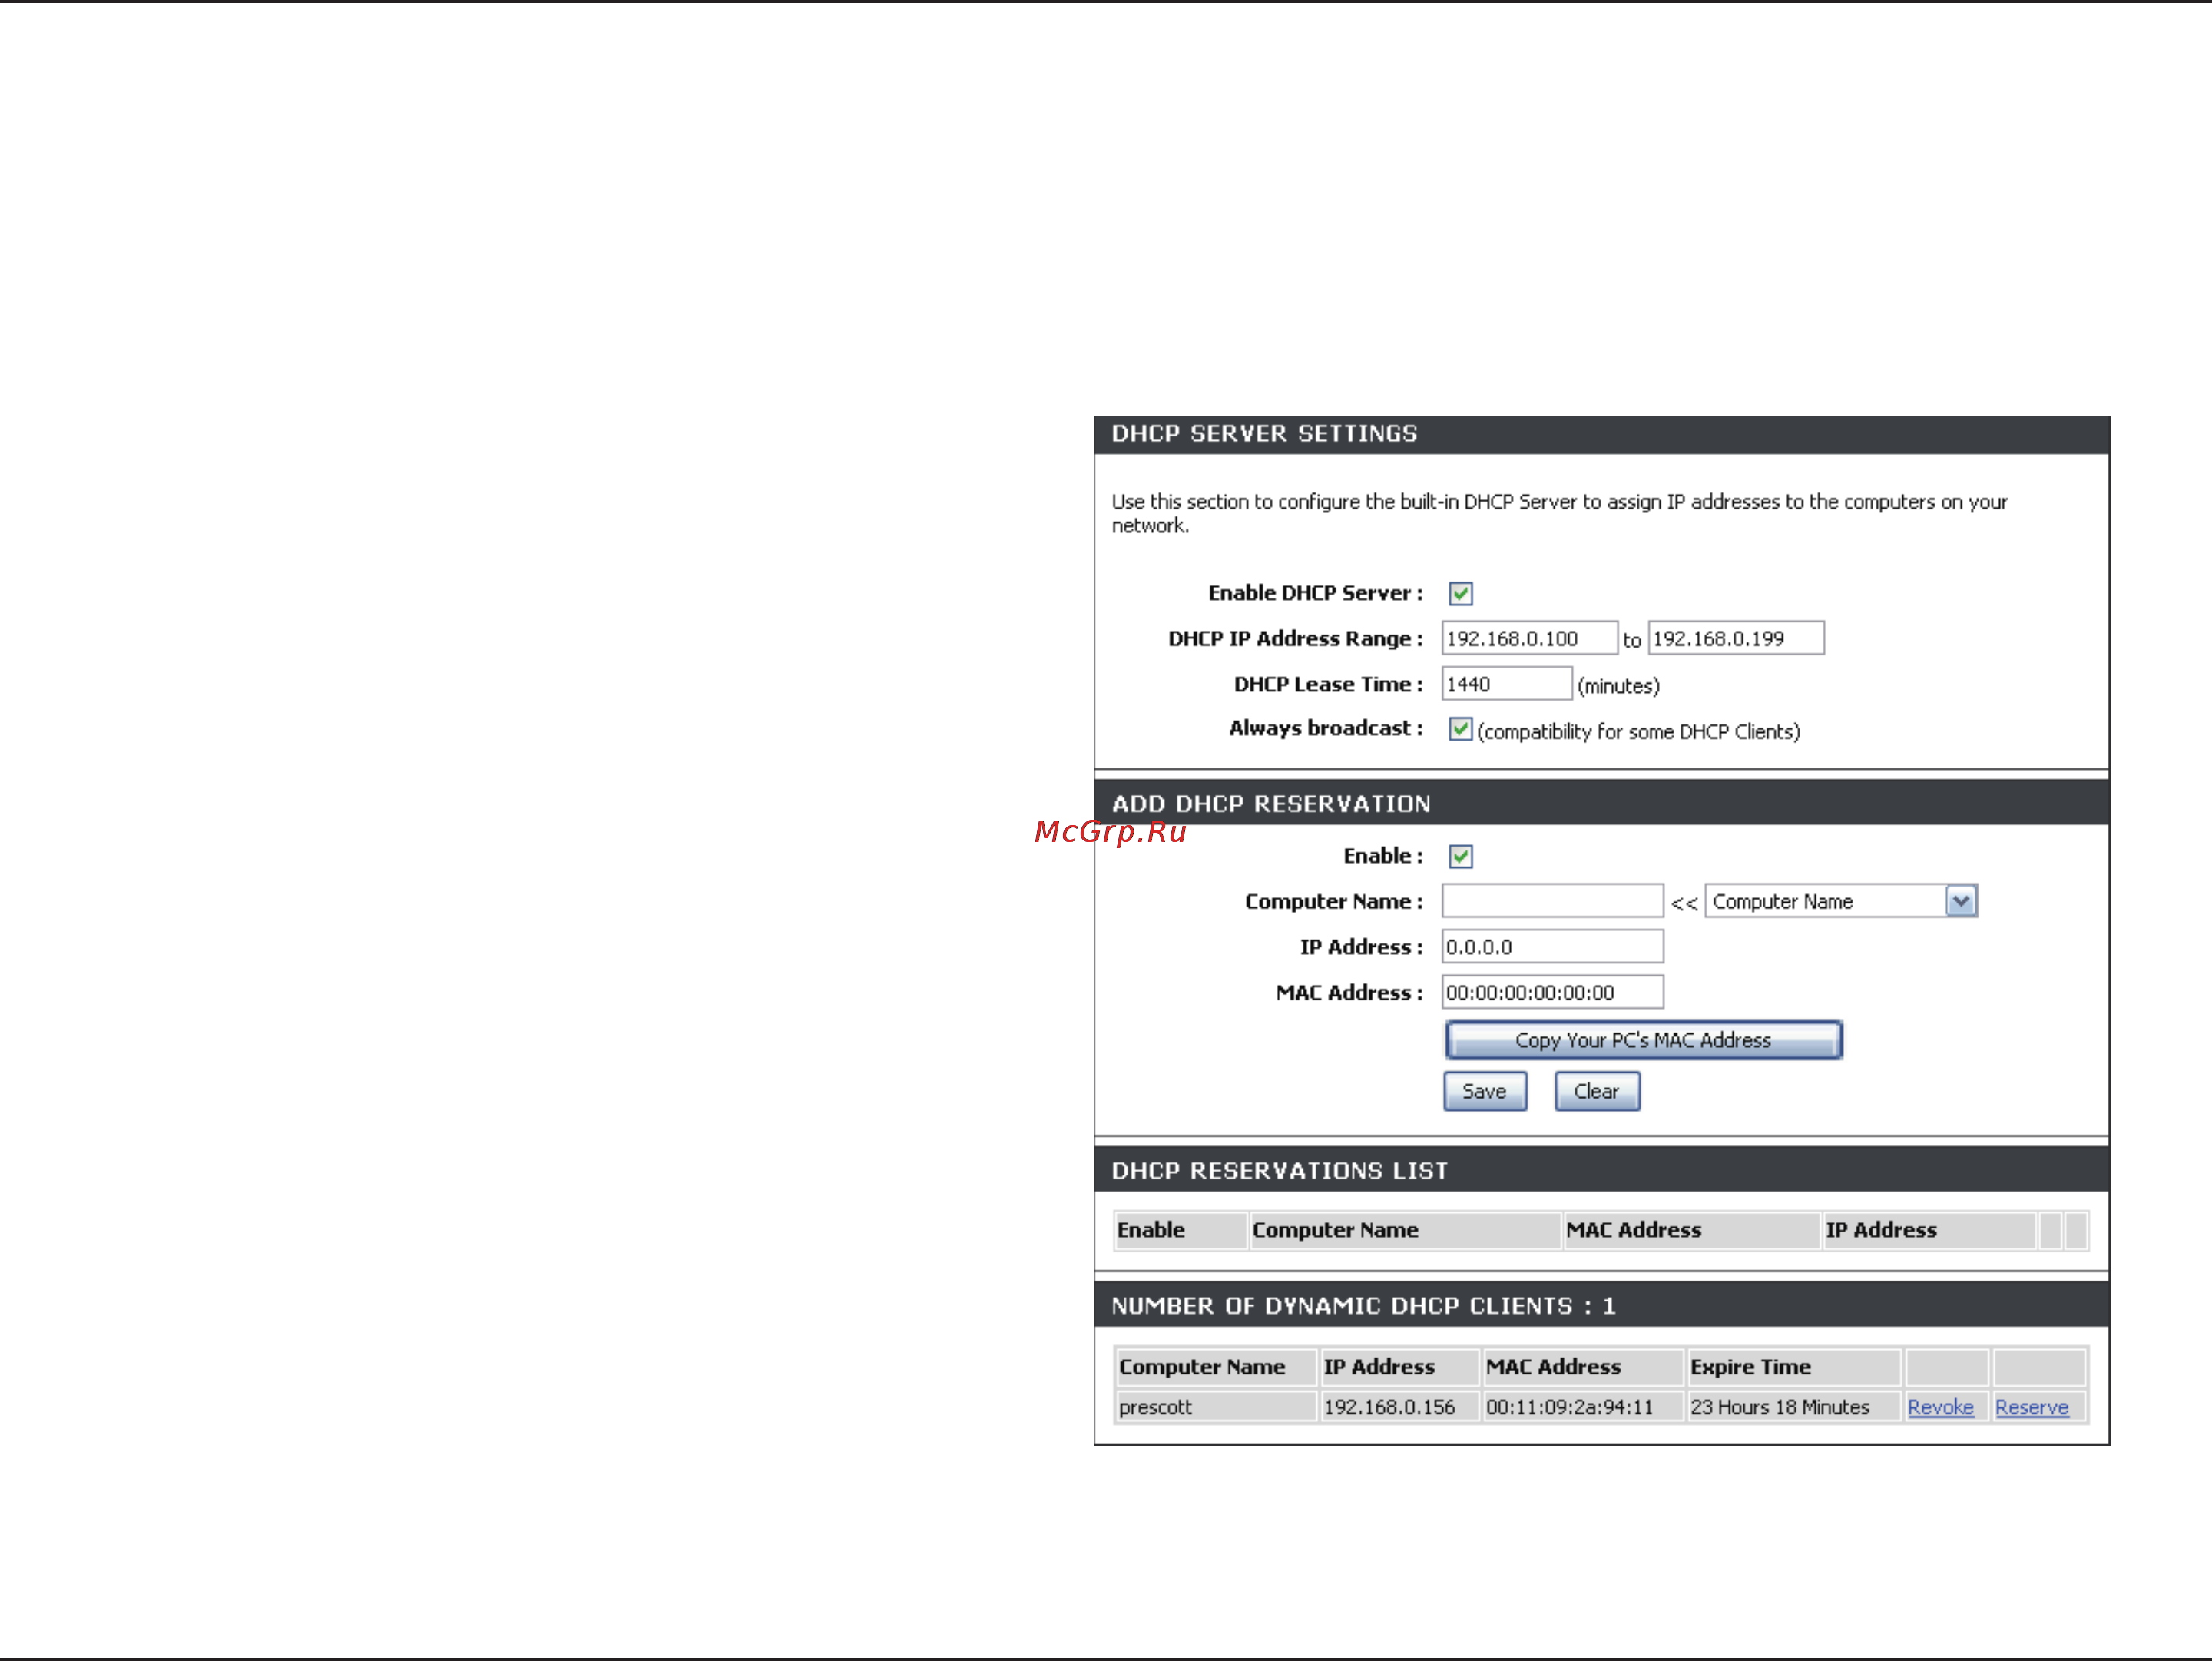2212x1661 pixels.
Task: Open the Computer Name dropdown list
Action: click(x=1840, y=901)
